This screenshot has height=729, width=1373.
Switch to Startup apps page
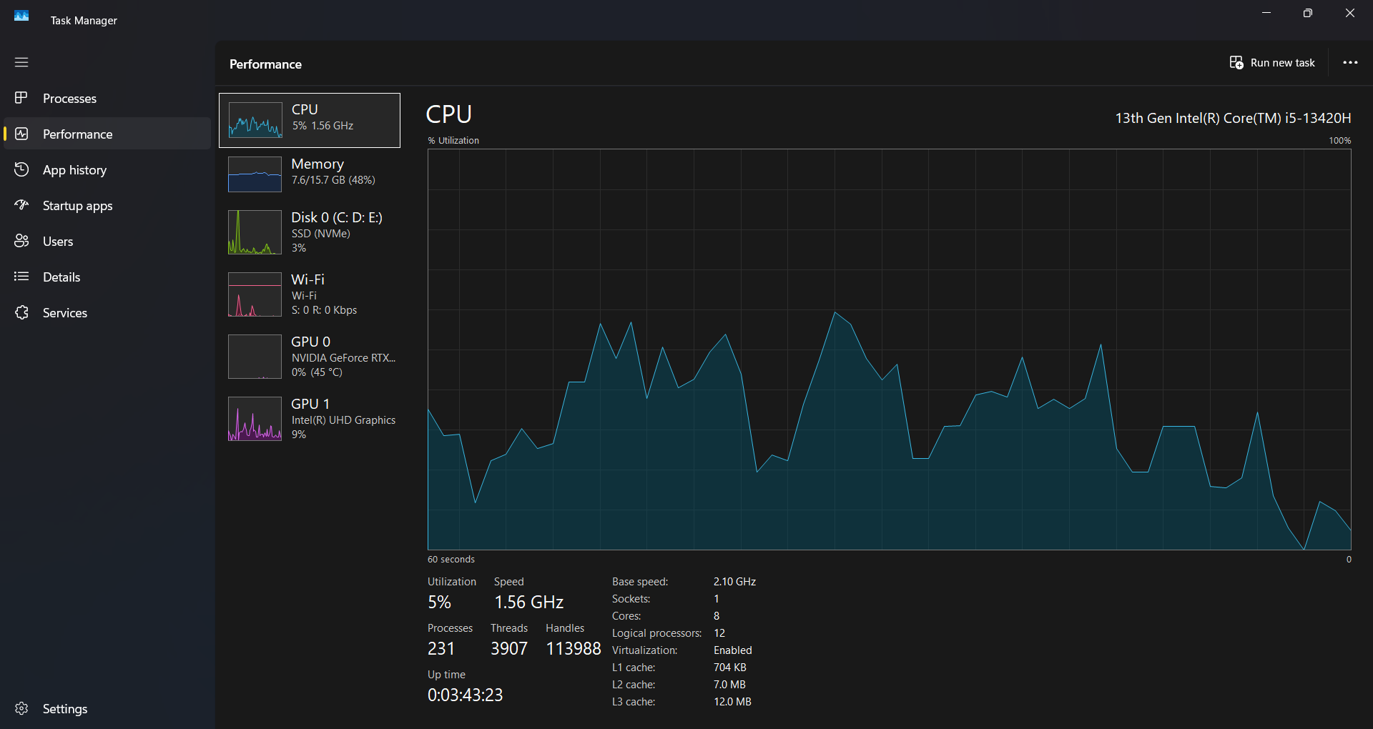point(107,205)
